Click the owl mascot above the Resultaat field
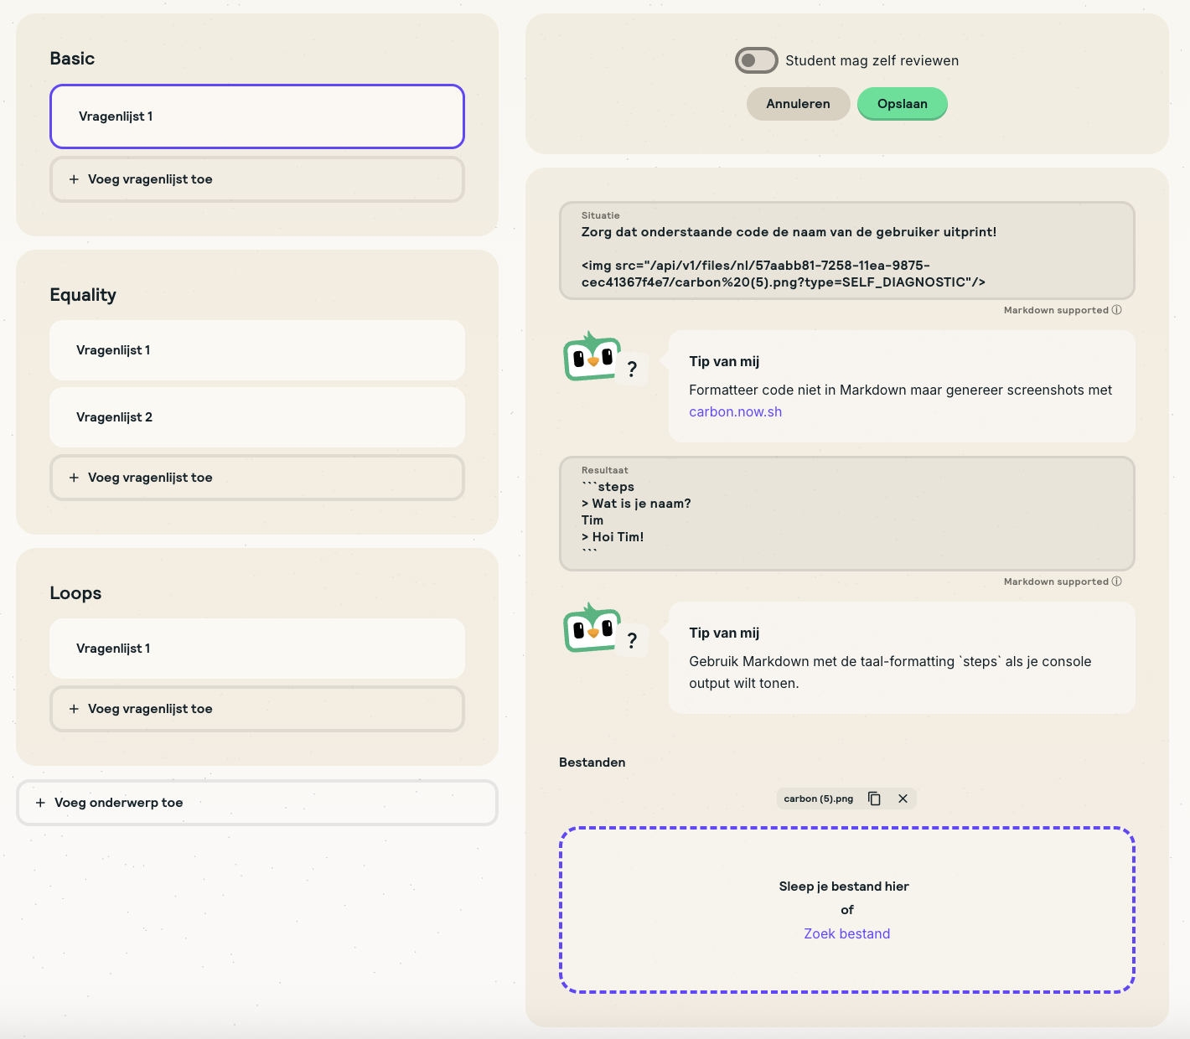The height and width of the screenshot is (1039, 1190). [x=592, y=357]
